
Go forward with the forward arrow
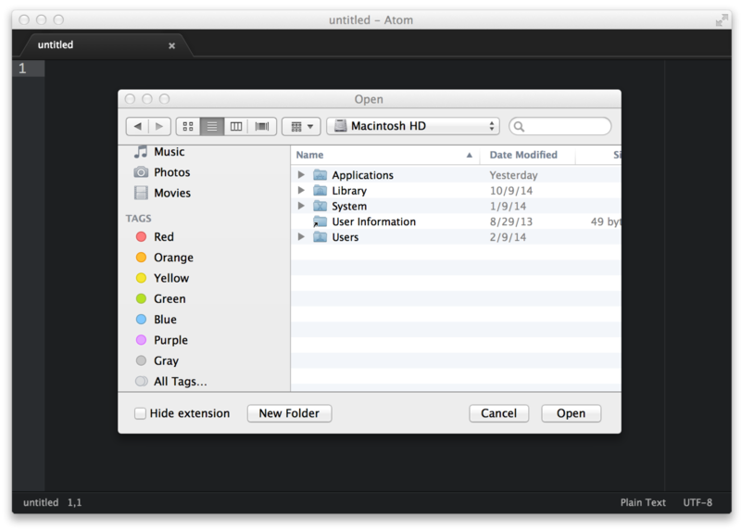(159, 126)
